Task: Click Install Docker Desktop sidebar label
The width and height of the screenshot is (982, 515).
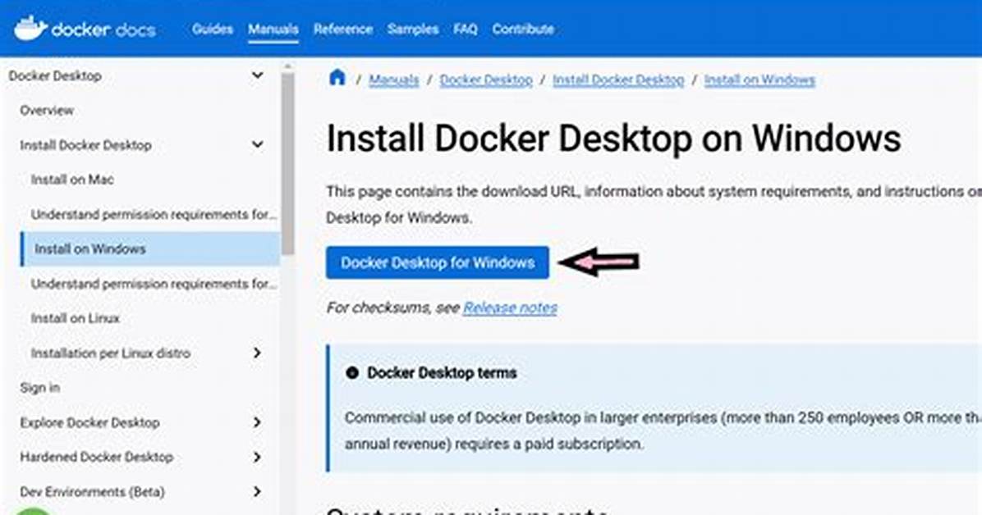Action: point(85,145)
